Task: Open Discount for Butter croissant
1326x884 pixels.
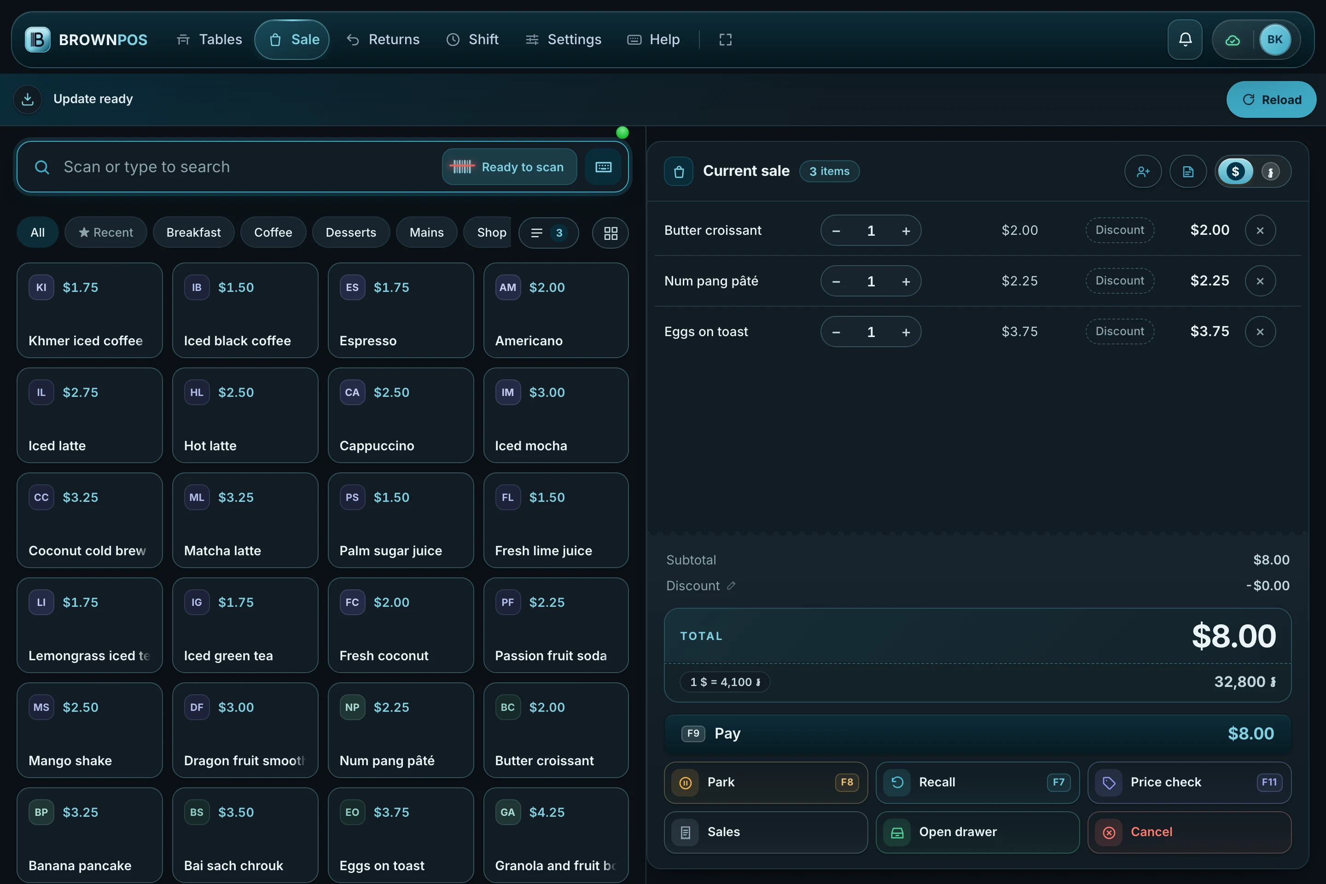Action: [1120, 231]
